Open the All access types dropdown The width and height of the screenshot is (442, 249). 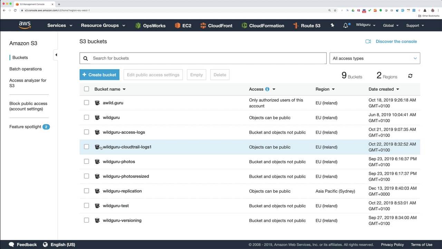pyautogui.click(x=375, y=58)
